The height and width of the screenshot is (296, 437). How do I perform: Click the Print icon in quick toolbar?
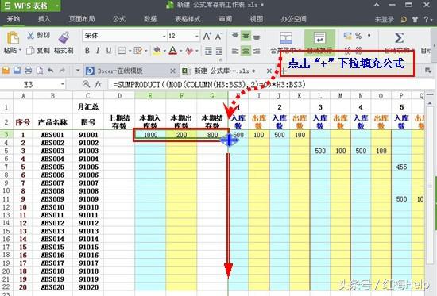(28, 71)
